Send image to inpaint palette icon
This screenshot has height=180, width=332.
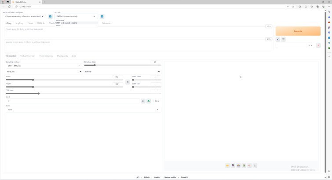pyautogui.click(x=249, y=166)
